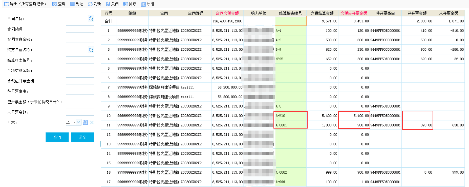
Task: Select the A-5 settlement report cell
Action: (291, 106)
